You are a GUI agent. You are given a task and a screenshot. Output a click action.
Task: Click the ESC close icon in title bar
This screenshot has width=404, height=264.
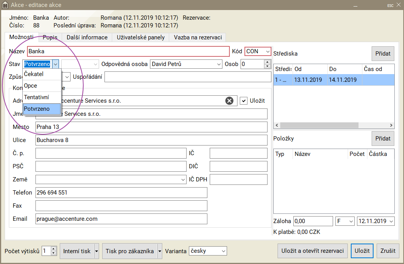click(390, 5)
